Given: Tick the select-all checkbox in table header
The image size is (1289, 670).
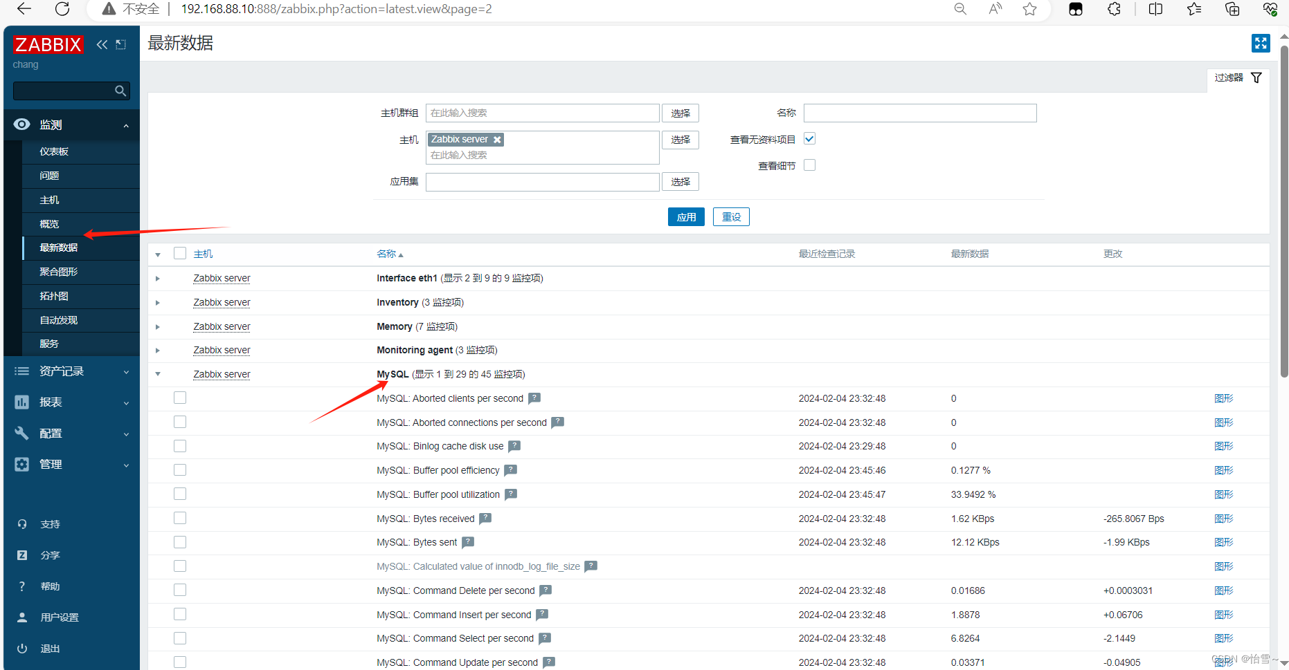Looking at the screenshot, I should pos(180,254).
